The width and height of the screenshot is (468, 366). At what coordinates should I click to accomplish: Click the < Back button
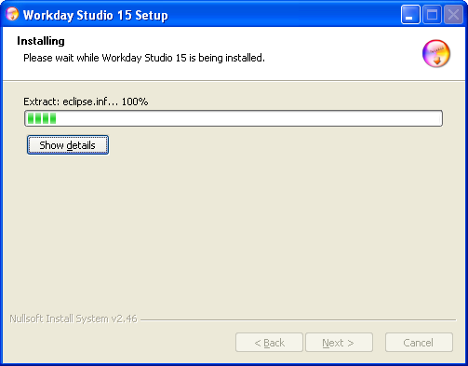[x=269, y=343]
